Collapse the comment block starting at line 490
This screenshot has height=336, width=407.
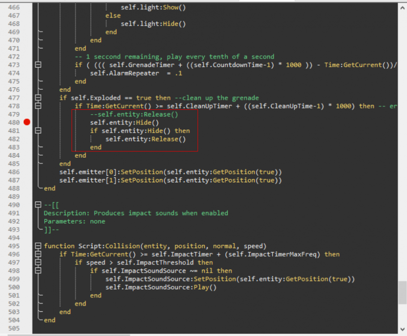[x=38, y=205]
